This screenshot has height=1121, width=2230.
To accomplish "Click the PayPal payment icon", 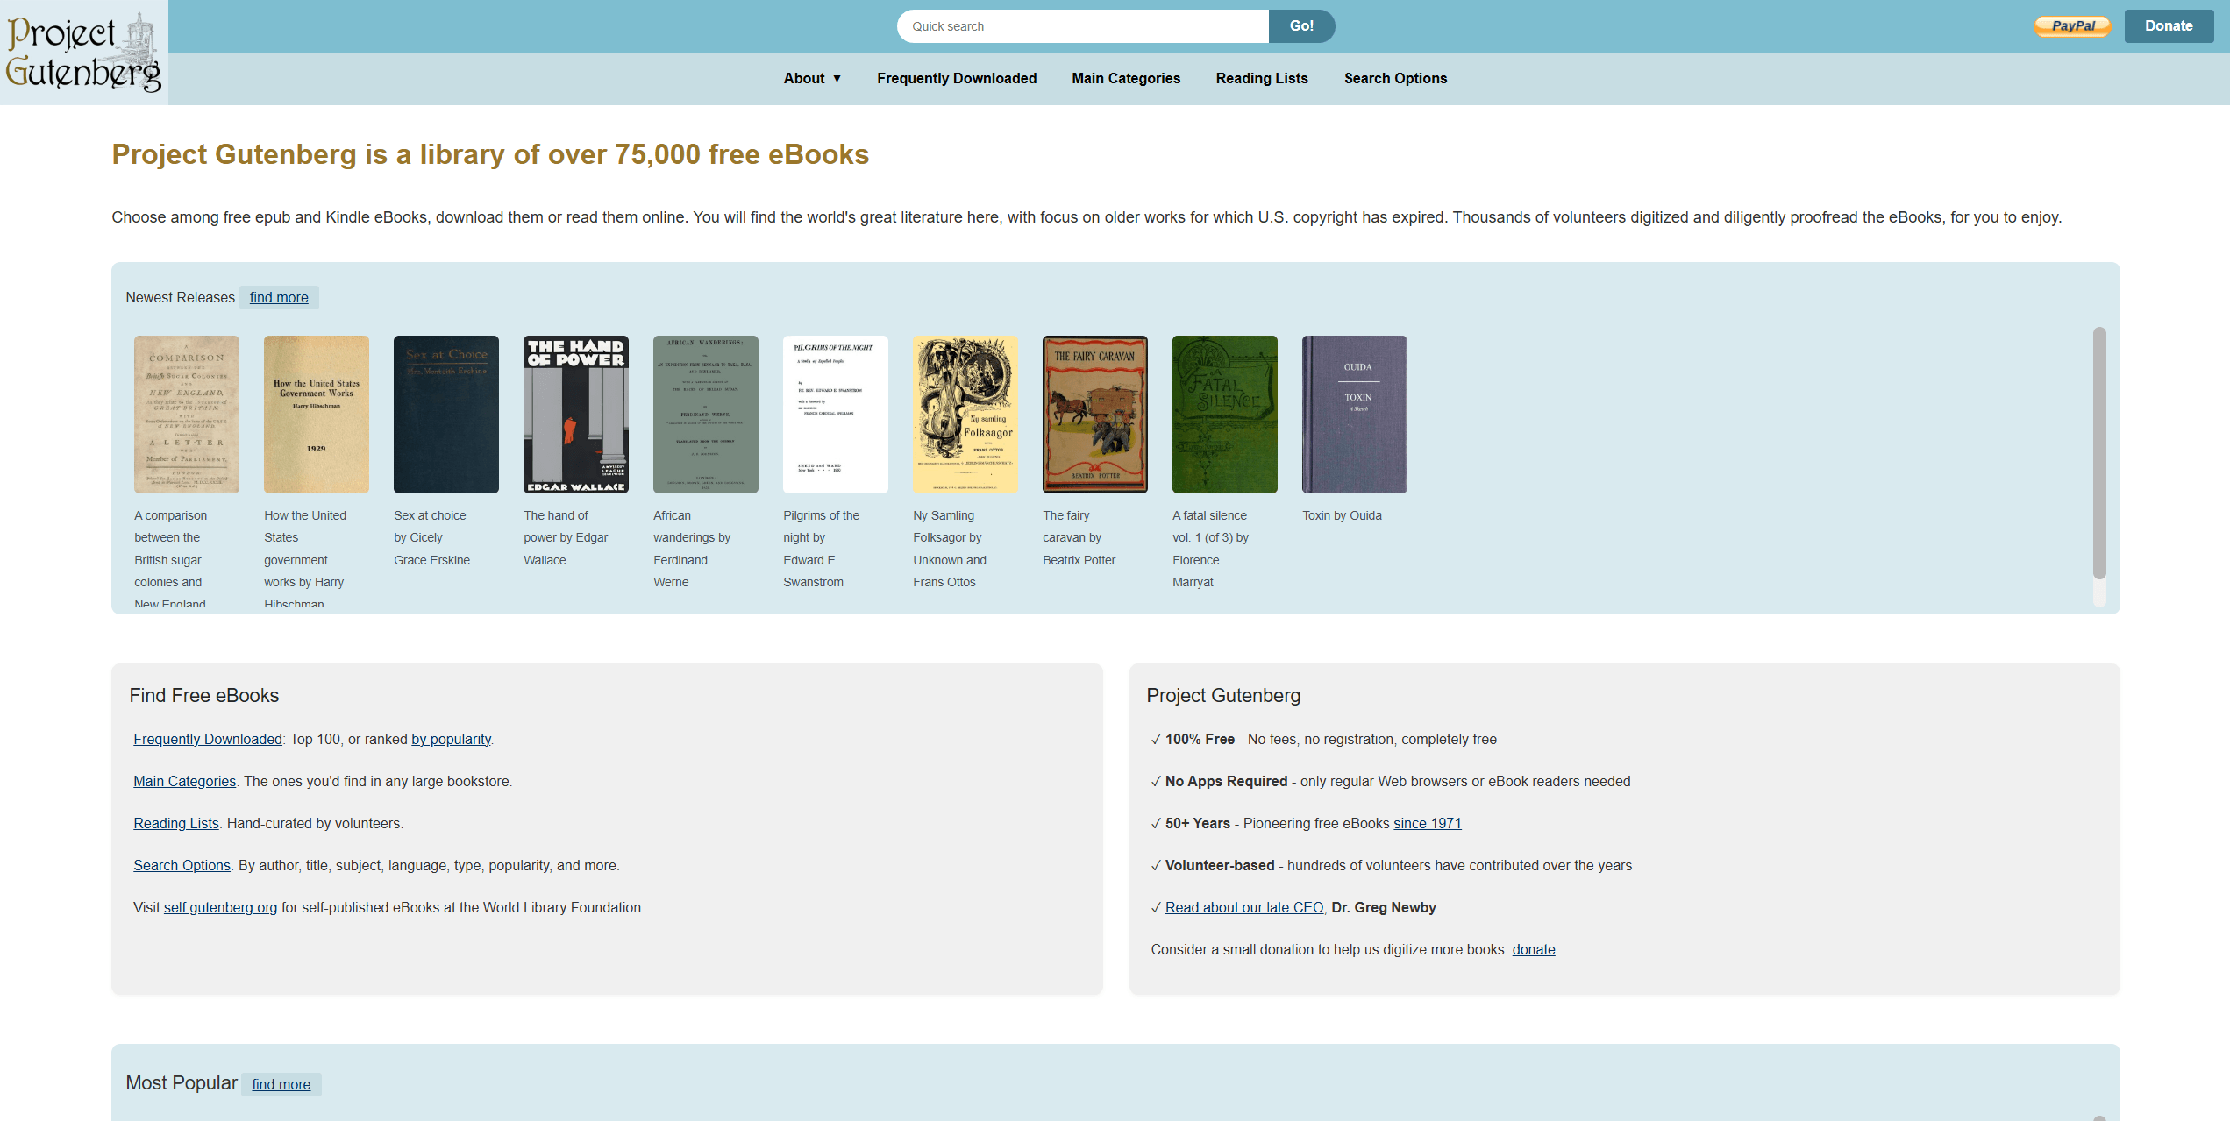I will coord(2071,25).
